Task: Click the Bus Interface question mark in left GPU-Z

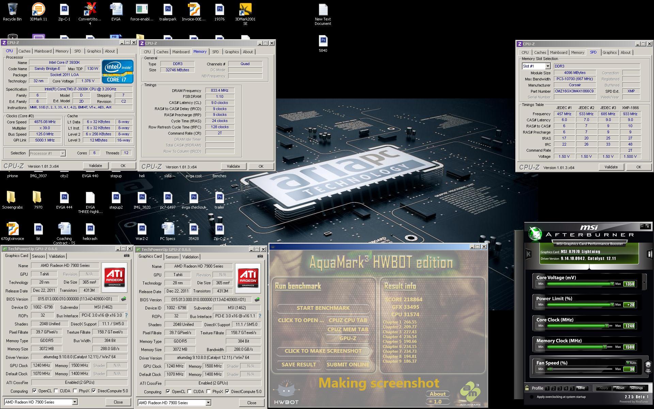Action: click(126, 316)
